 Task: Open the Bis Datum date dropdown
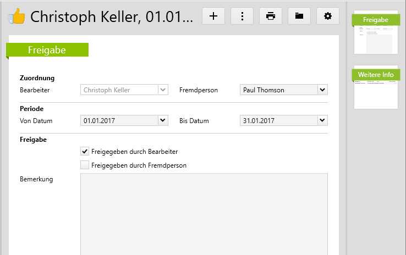click(x=322, y=120)
